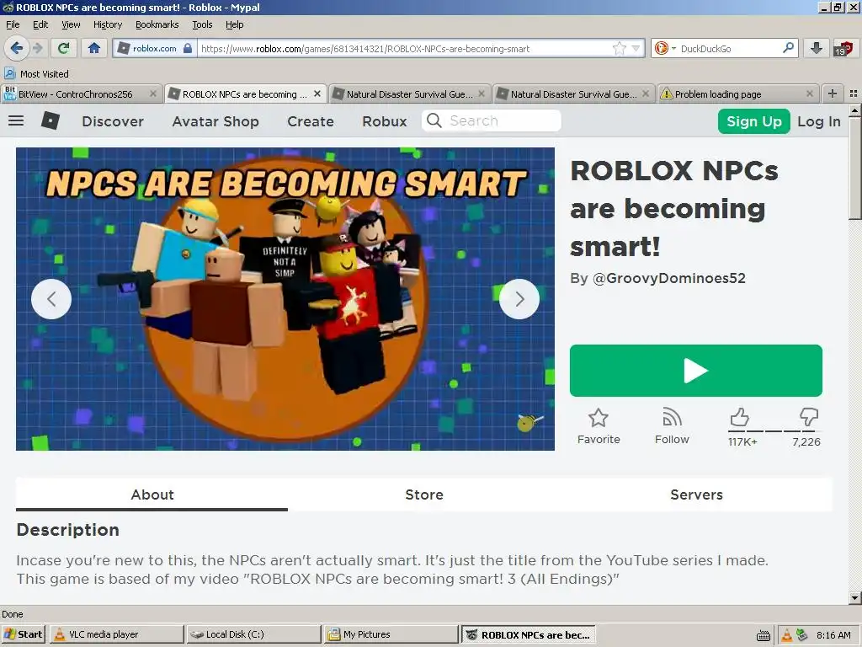The height and width of the screenshot is (647, 862).
Task: Expand the URL bar history dropdown arrow
Action: pyautogui.click(x=636, y=48)
